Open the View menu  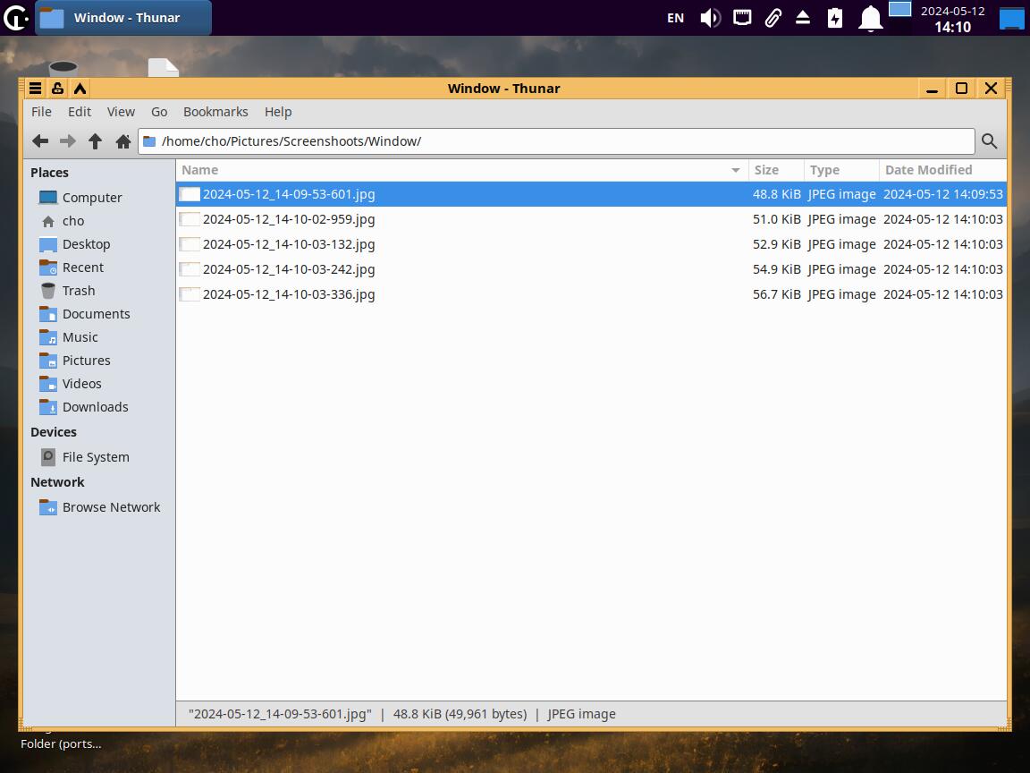(x=121, y=112)
